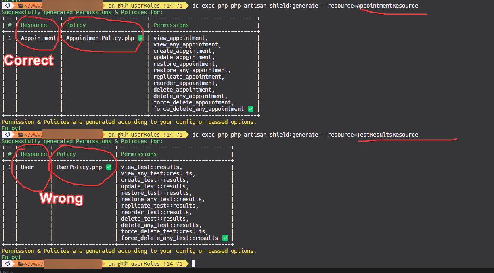Click the blinking terminal cursor on the last line
Viewport: 494px width, 273px height.
tap(195, 264)
